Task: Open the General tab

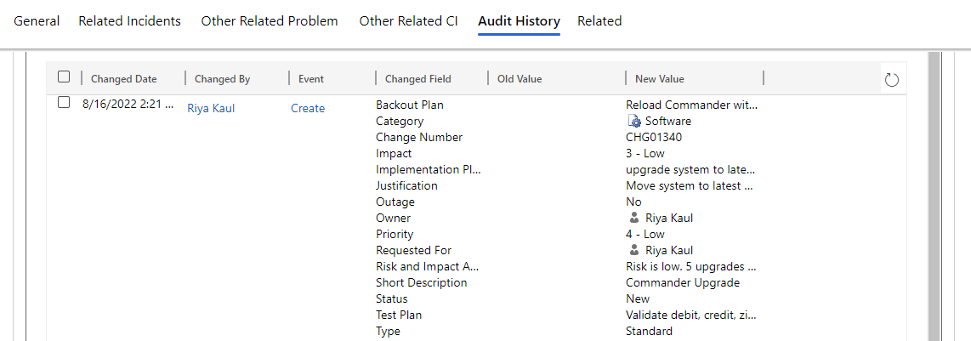Action: click(37, 21)
